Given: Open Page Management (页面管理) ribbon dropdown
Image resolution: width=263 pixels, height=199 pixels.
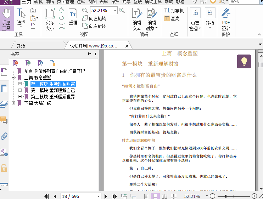Looking at the screenshot, I should tap(195, 19).
